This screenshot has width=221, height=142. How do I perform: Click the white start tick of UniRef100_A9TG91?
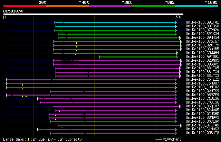pos(99,57)
